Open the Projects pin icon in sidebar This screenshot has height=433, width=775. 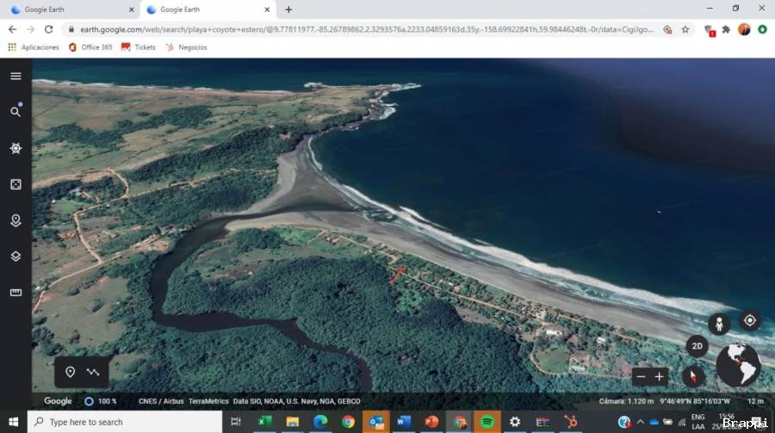coord(15,220)
